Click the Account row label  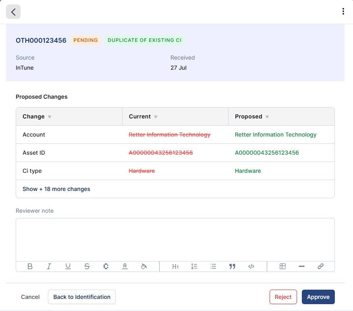pyautogui.click(x=34, y=135)
